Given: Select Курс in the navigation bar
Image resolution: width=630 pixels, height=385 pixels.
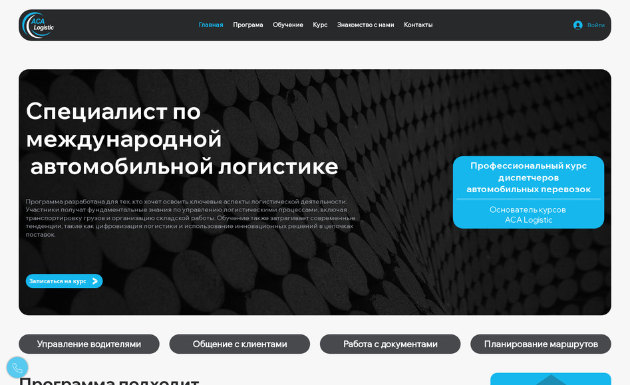Looking at the screenshot, I should 320,24.
